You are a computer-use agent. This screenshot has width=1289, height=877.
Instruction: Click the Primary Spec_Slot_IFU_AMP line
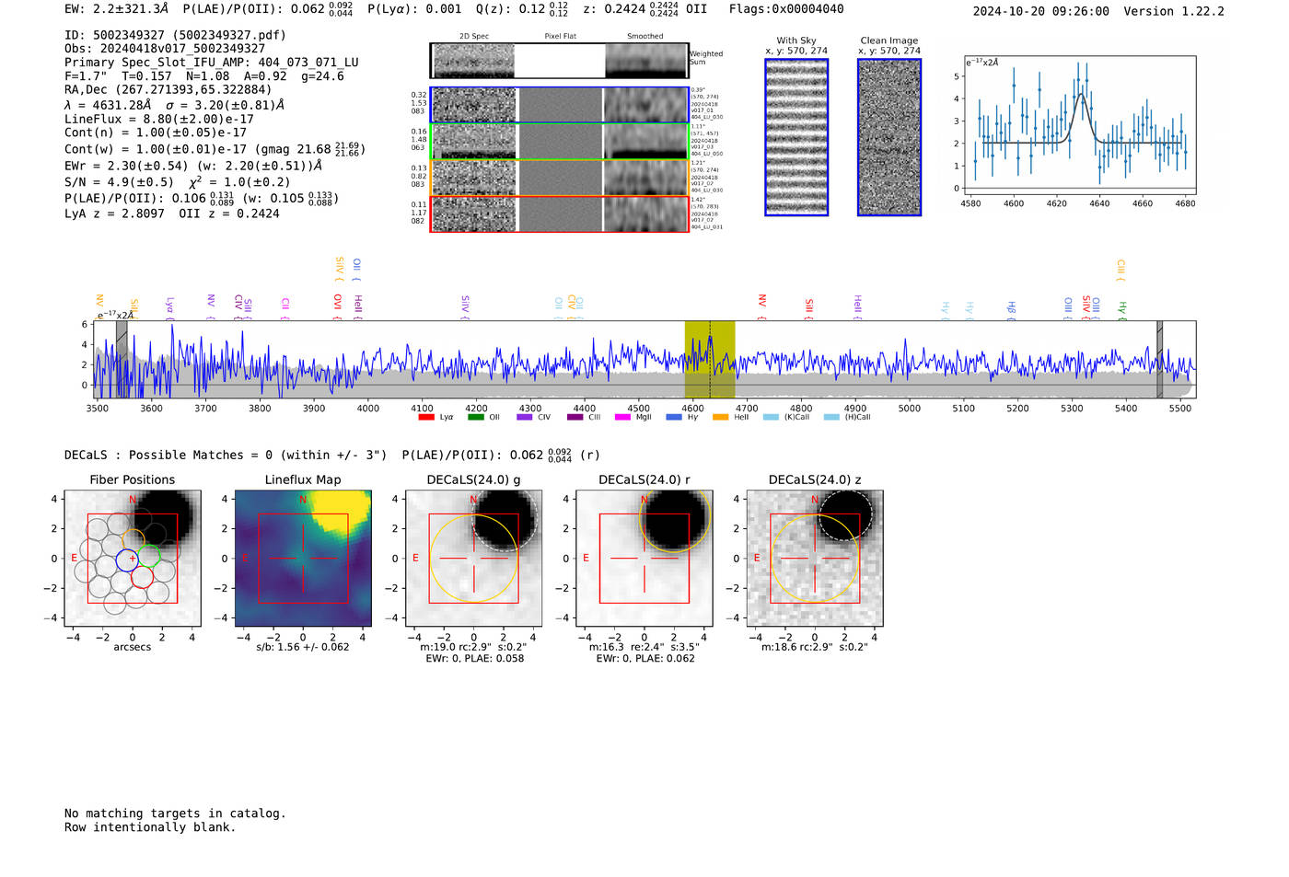[x=212, y=63]
